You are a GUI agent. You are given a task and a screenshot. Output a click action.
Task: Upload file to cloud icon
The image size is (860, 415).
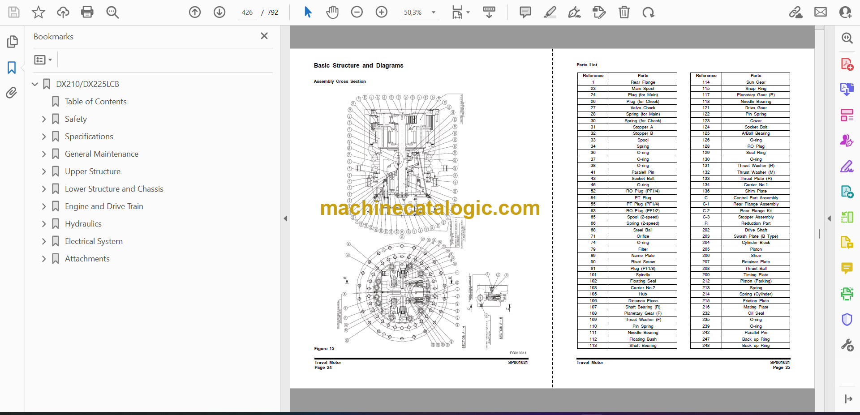click(x=63, y=12)
